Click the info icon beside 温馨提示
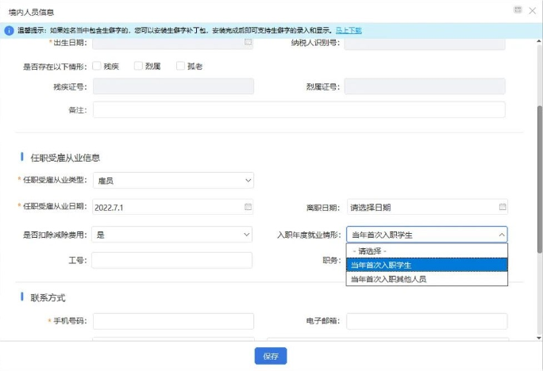This screenshot has height=371, width=543. click(10, 30)
